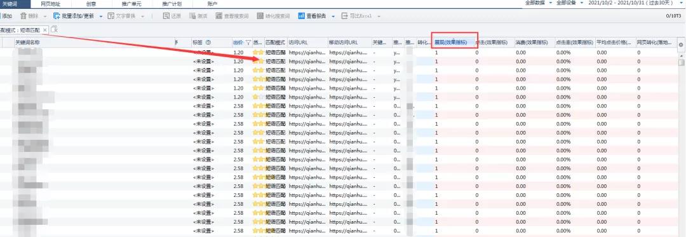Screen dimensions: 686x237
Task: Click the 0/1073 selection counter
Action: coord(674,16)
